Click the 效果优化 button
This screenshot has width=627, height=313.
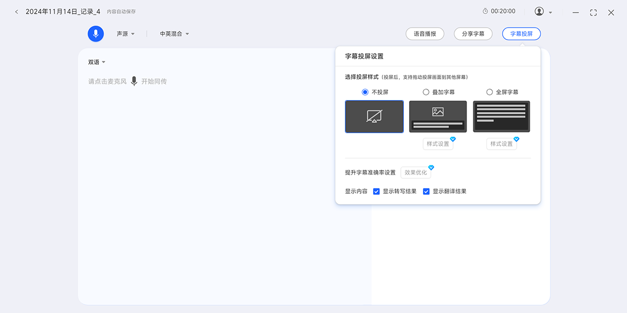[415, 173]
